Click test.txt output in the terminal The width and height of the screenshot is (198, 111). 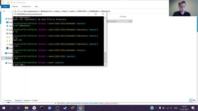tap(18, 40)
